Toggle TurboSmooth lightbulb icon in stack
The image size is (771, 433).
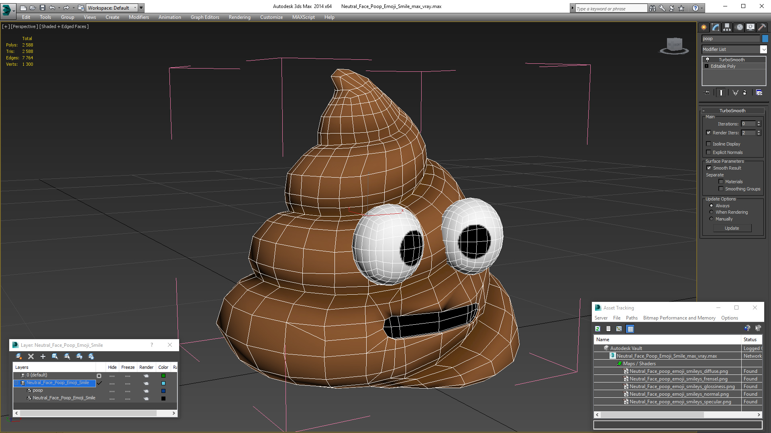tap(708, 60)
